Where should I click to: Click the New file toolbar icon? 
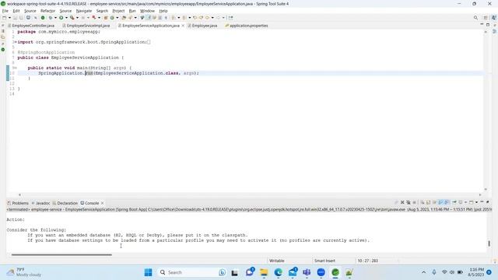tap(5, 18)
